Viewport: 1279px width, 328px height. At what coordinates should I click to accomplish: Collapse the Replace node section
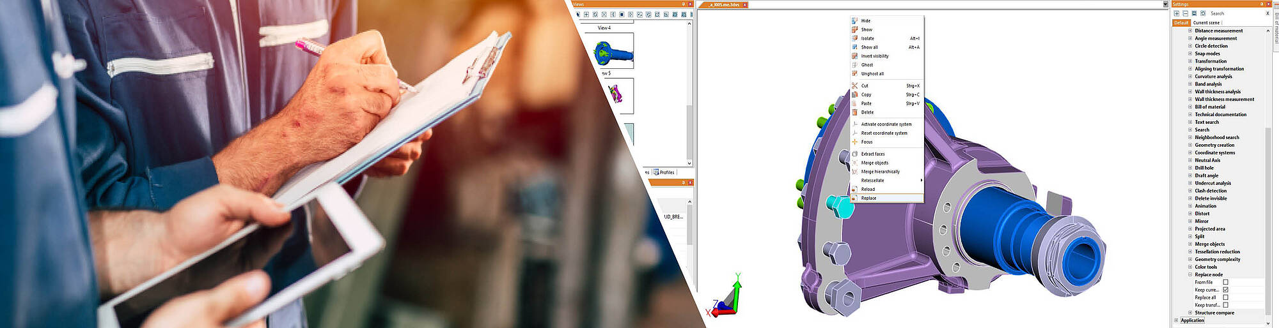pyautogui.click(x=1190, y=274)
